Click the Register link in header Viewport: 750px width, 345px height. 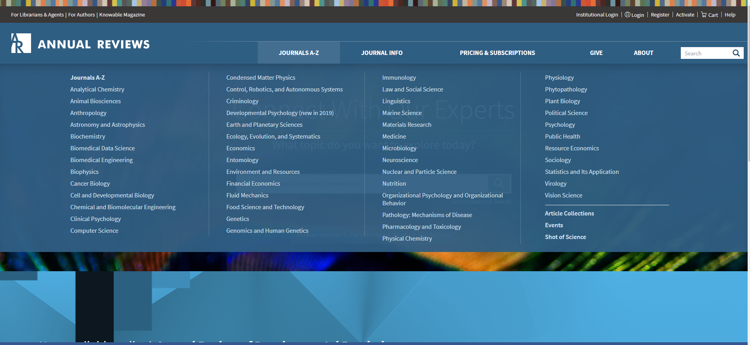[x=660, y=15]
